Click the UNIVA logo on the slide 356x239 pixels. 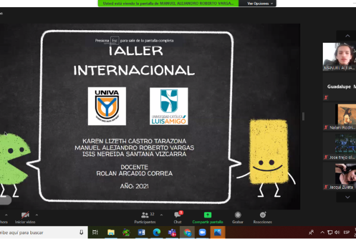point(107,106)
